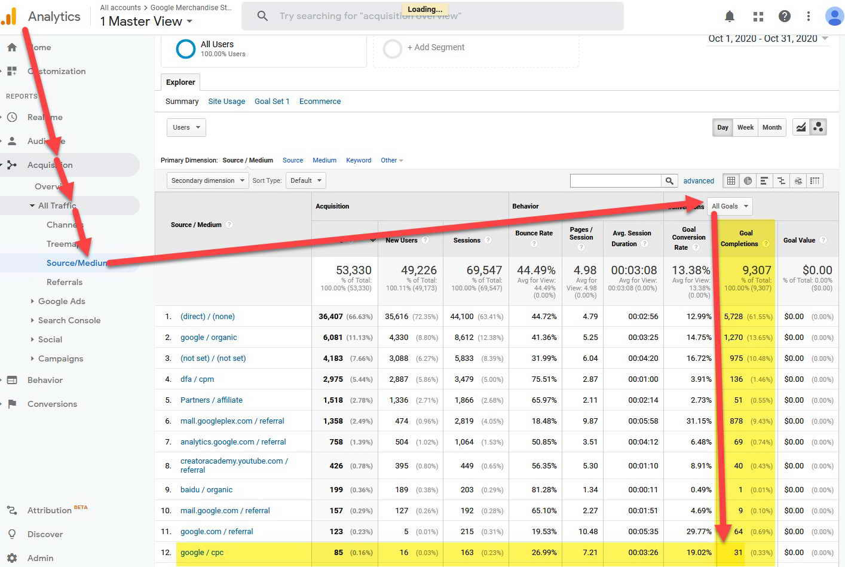This screenshot has width=845, height=567.
Task: Click the Behavior sidebar icon
Action: (x=12, y=380)
